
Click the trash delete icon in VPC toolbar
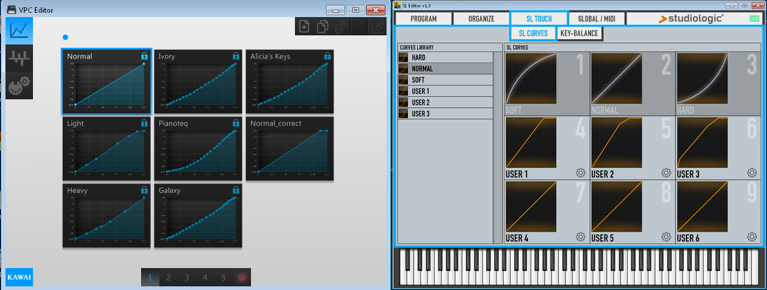point(341,27)
